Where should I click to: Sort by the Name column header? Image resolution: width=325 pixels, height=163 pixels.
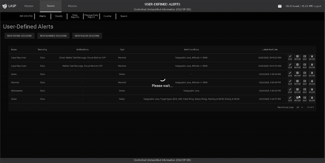pyautogui.click(x=14, y=49)
